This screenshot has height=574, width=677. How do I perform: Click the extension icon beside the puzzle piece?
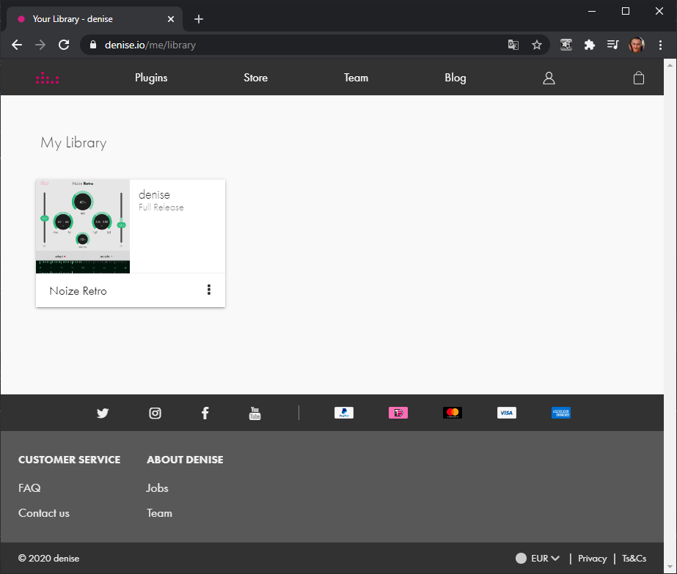click(x=566, y=45)
